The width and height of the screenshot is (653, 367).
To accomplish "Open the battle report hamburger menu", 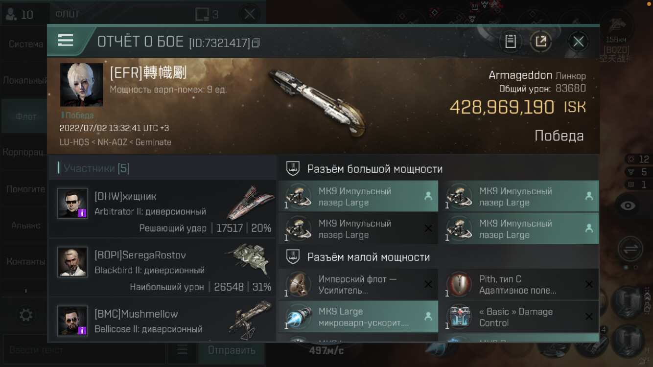I will coord(66,41).
